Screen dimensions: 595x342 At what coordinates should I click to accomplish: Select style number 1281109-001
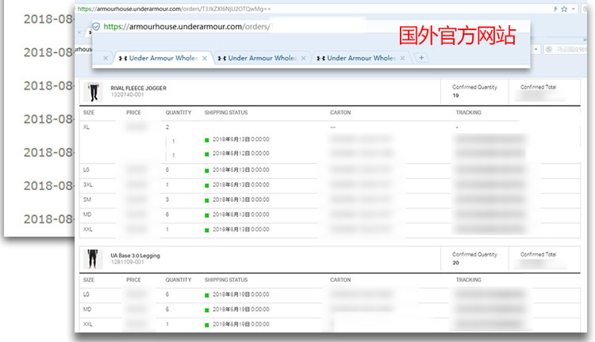pyautogui.click(x=127, y=262)
